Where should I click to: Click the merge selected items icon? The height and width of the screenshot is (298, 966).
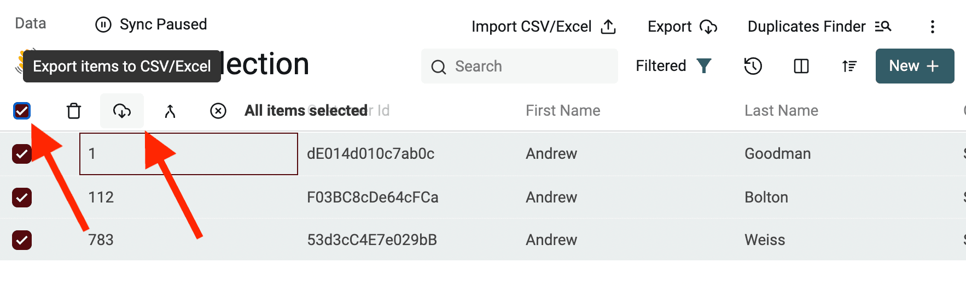[x=170, y=111]
